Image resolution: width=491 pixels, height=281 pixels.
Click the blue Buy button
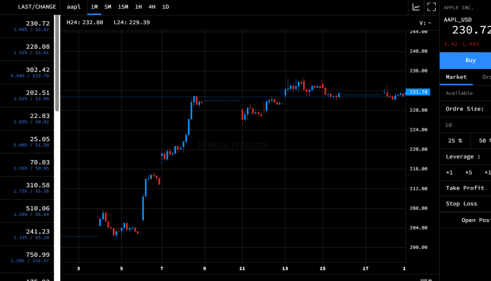[465, 60]
